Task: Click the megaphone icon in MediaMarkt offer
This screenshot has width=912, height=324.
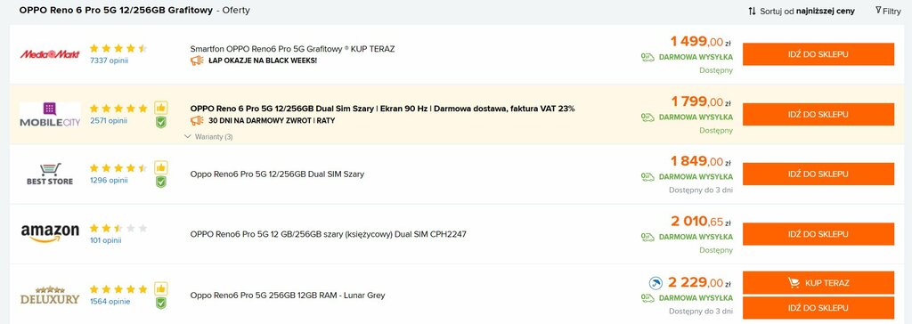Action: pyautogui.click(x=197, y=60)
